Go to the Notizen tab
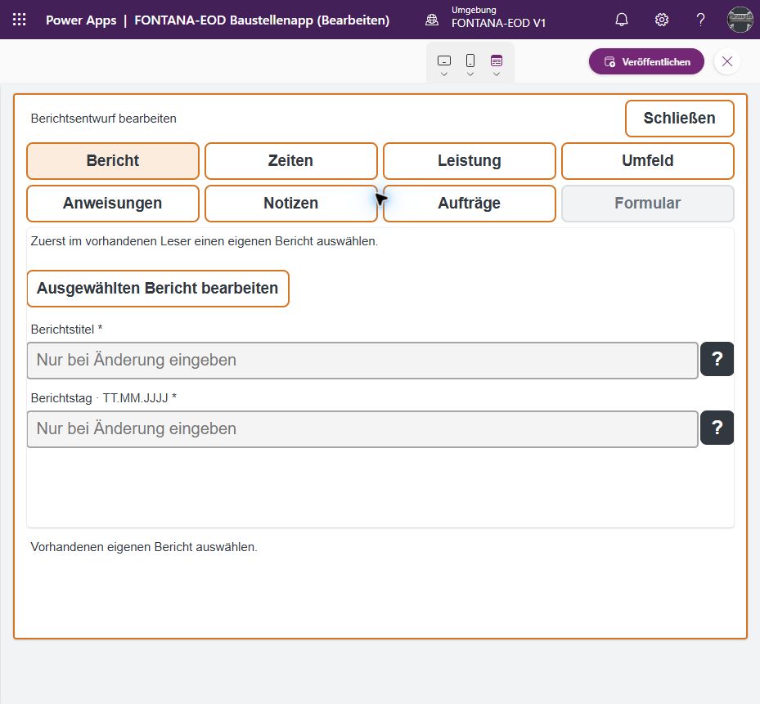The image size is (760, 704). coord(290,204)
